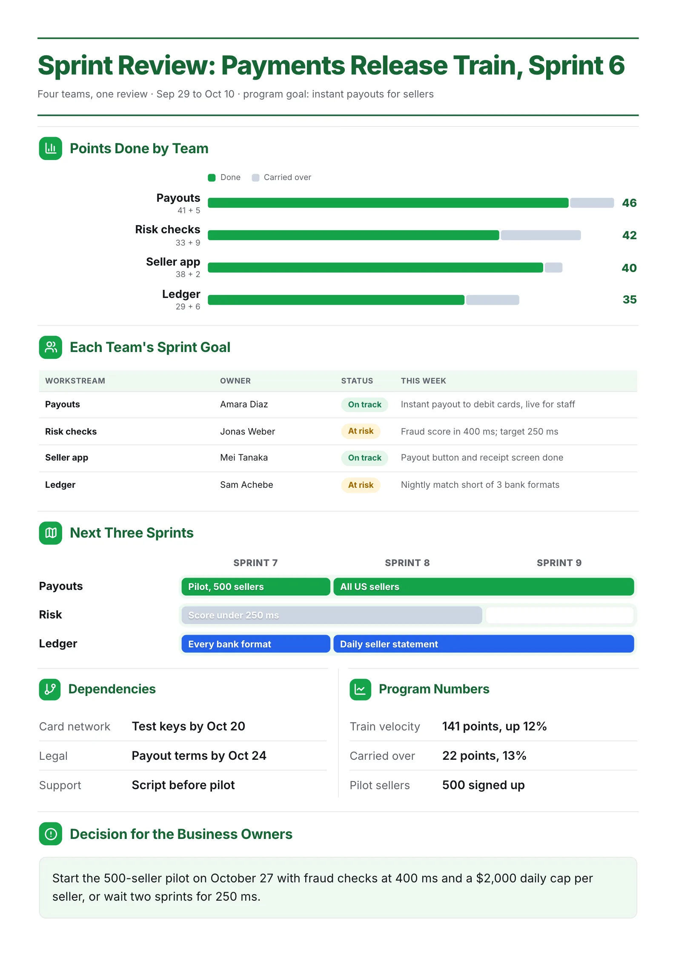Click Test keys by Oct 20 dependency
Viewport: 676px width, 956px height.
[189, 726]
